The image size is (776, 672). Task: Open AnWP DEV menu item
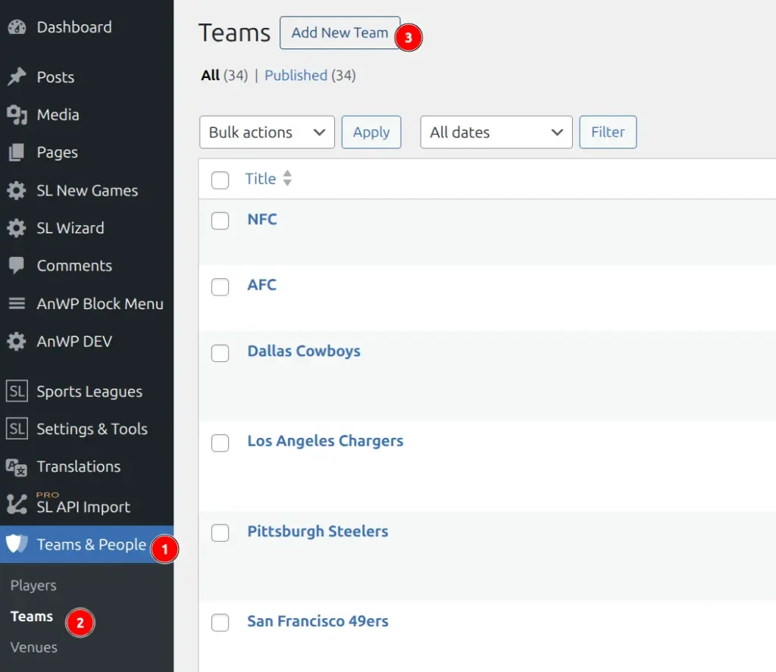(x=74, y=342)
